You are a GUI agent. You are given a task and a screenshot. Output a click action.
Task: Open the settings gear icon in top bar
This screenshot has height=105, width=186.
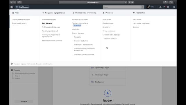(168, 7)
